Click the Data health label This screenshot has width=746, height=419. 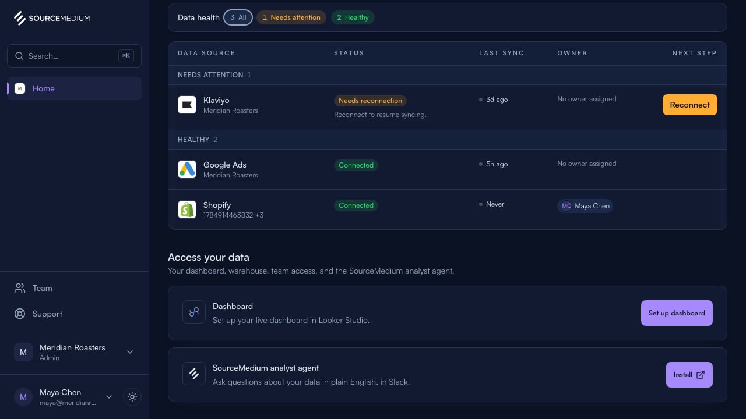(x=199, y=17)
